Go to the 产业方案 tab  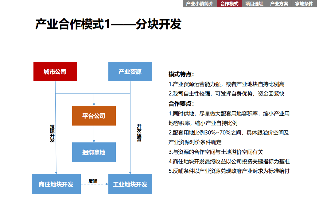279,4
